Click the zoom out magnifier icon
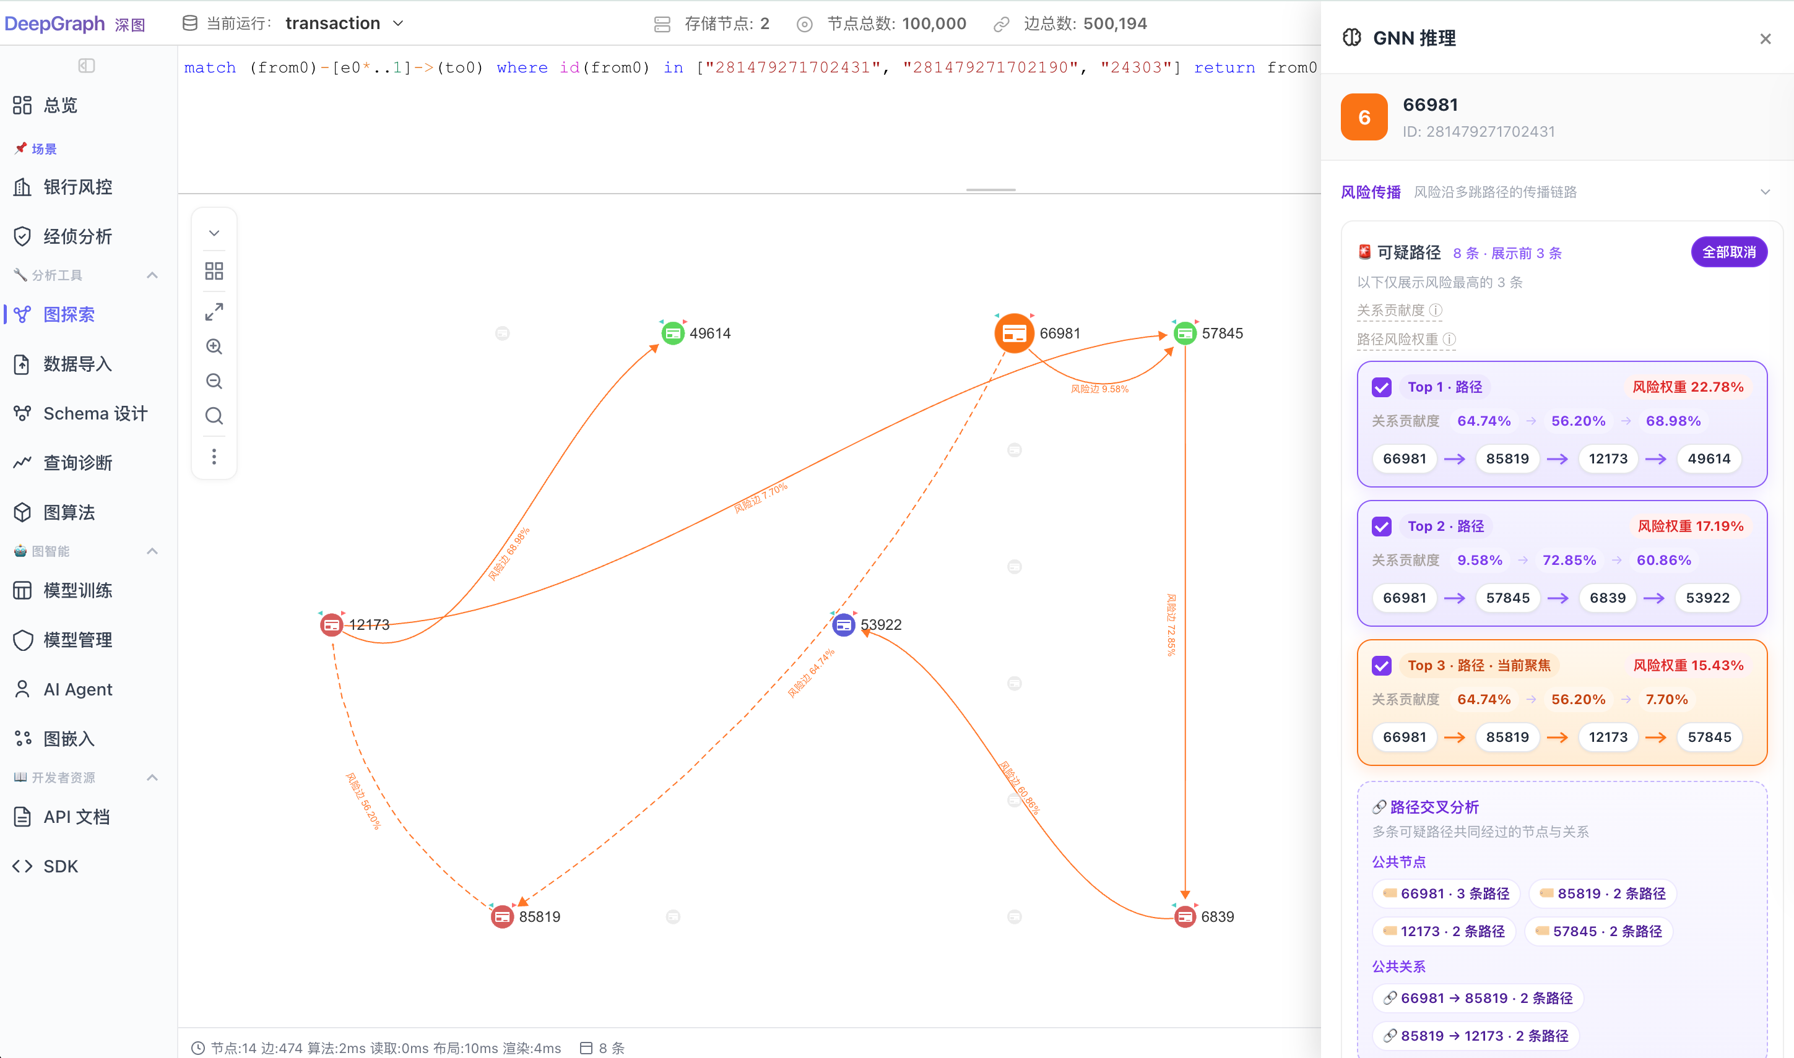Viewport: 1794px width, 1058px height. coord(214,381)
